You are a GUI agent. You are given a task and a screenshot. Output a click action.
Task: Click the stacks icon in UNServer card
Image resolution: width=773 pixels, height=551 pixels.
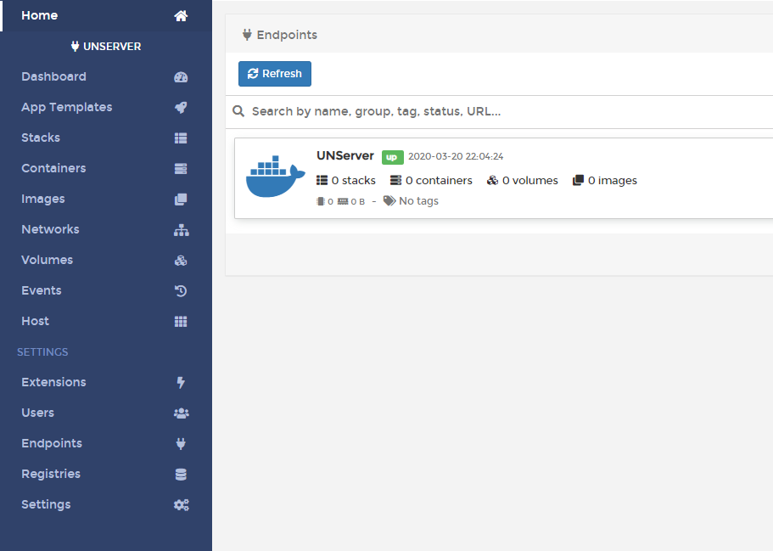click(x=322, y=180)
